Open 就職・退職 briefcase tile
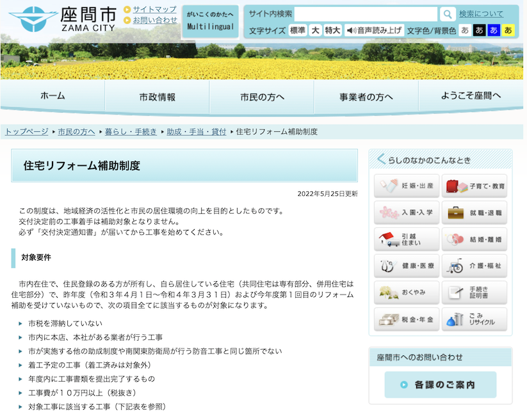527x413 pixels. [x=474, y=213]
